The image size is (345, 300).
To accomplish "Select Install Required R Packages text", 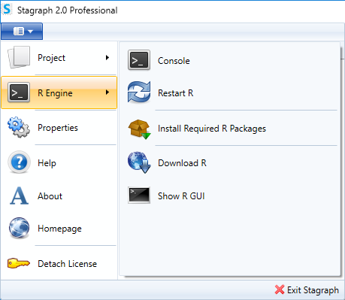I will [x=212, y=129].
